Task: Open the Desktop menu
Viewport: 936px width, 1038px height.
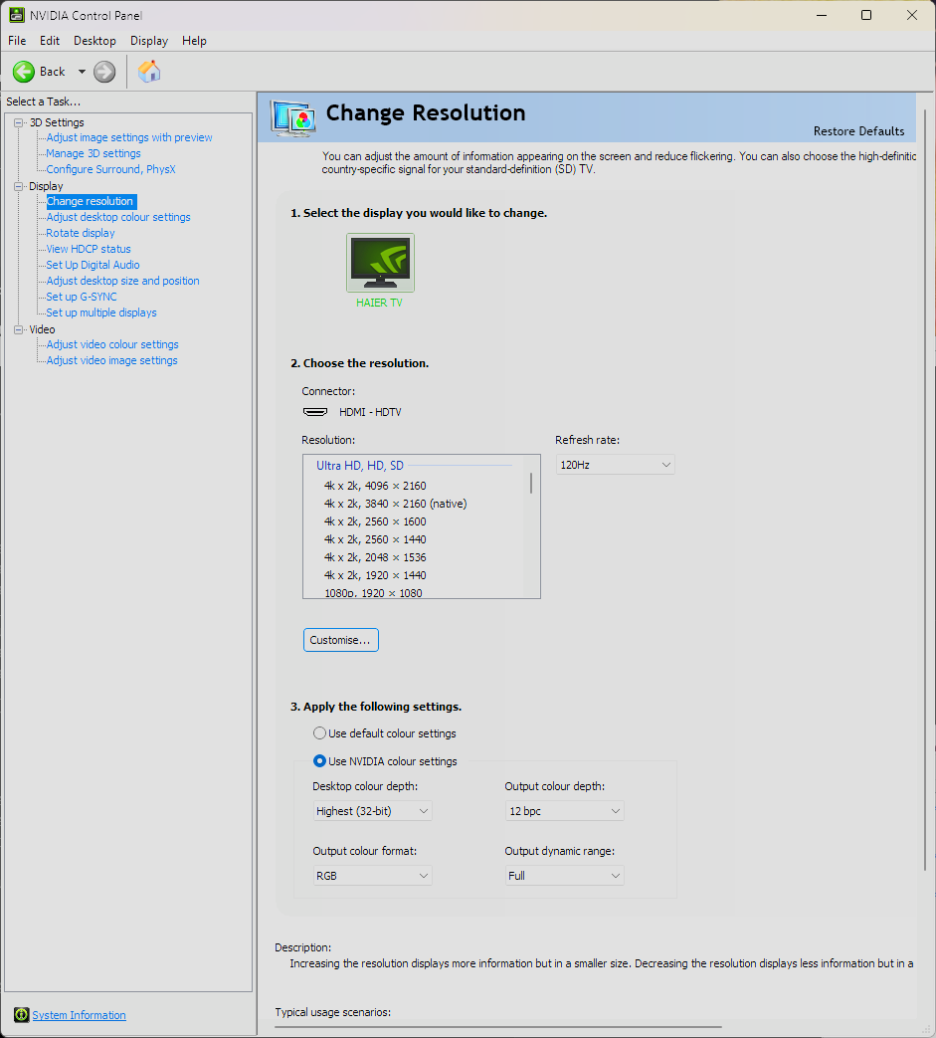Action: [94, 41]
